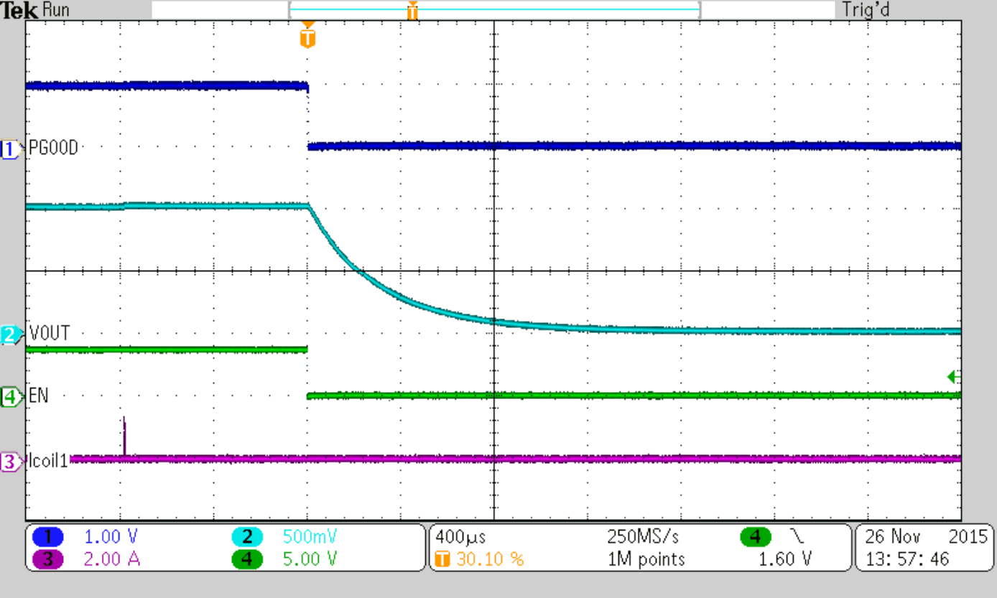Viewport: 997px width, 598px height.
Task: Click the 26 Nov 2015 date readout
Action: coord(926,536)
